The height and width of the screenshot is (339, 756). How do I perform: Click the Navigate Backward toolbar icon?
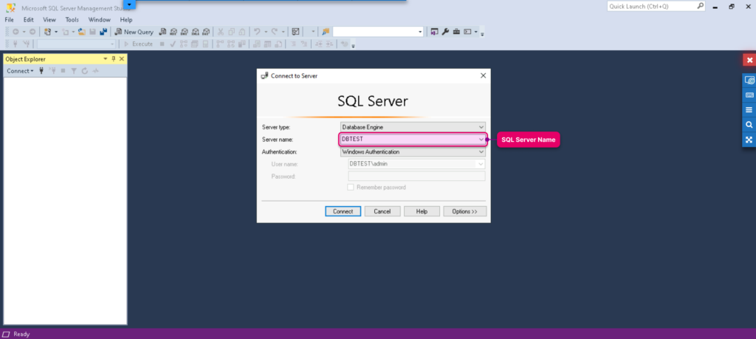coord(16,32)
